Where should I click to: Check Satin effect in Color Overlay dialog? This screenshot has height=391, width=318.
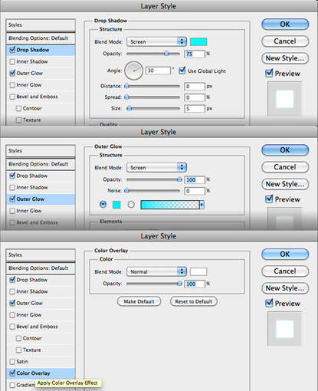click(x=12, y=362)
